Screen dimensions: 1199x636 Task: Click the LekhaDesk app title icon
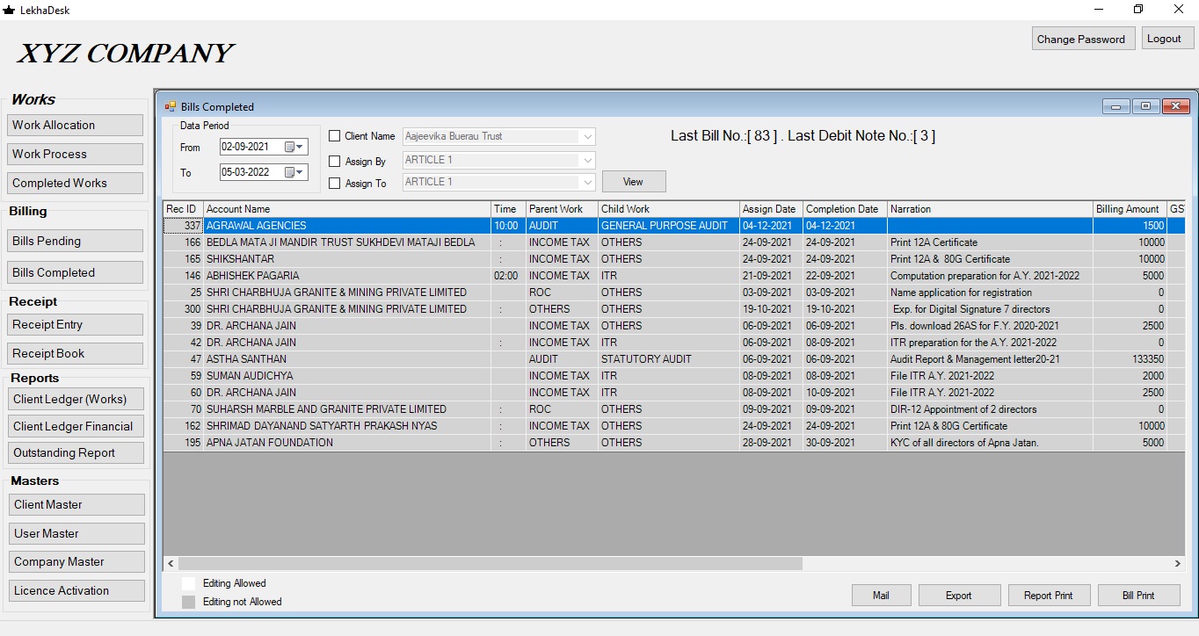point(10,10)
